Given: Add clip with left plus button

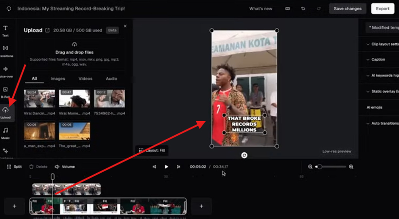Looking at the screenshot, I should click(15, 206).
